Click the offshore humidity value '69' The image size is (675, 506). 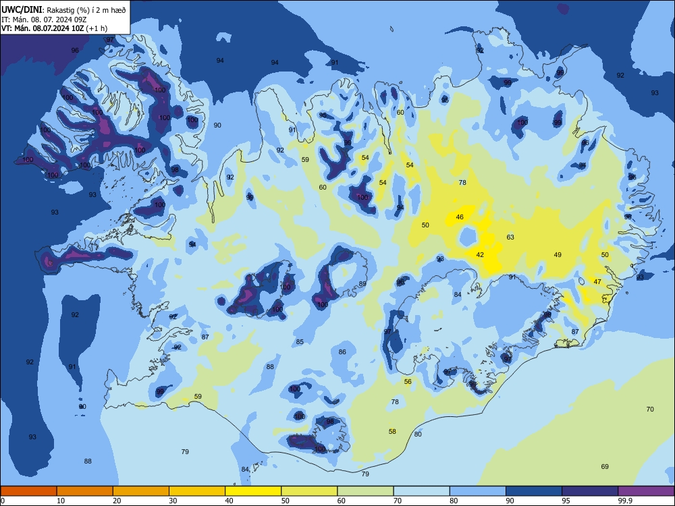(605, 466)
